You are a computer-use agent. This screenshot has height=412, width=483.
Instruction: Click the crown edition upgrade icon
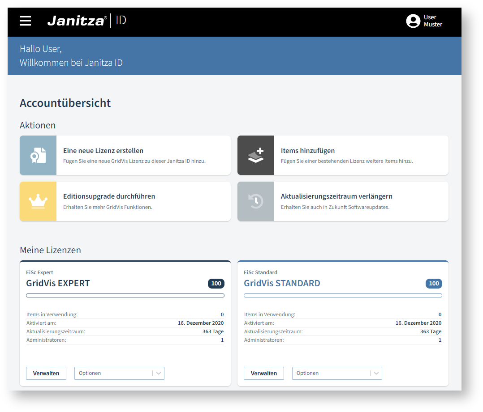pos(38,201)
